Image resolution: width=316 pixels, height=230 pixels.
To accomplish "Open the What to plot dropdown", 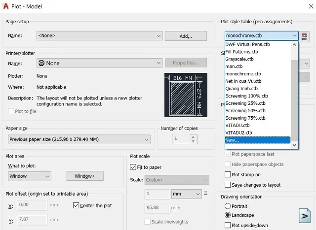I will click(29, 176).
